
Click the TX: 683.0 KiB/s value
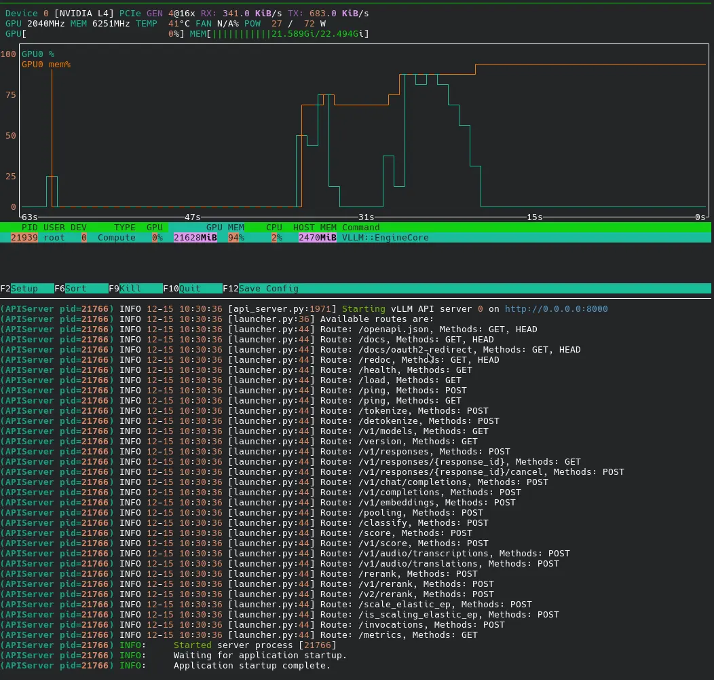point(328,13)
